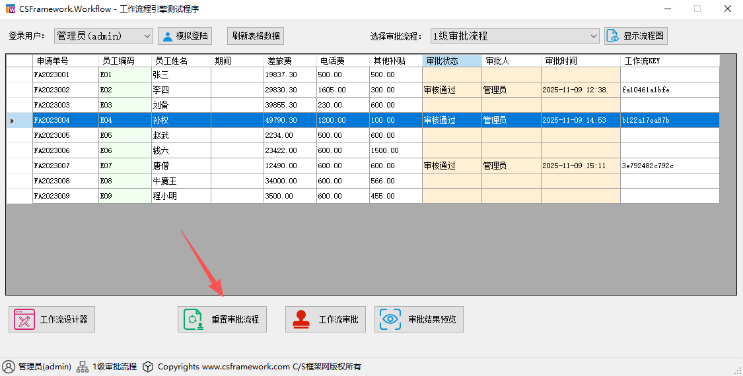This screenshot has width=743, height=376.
Task: Click the 模拟登陆 button label
Action: point(192,36)
